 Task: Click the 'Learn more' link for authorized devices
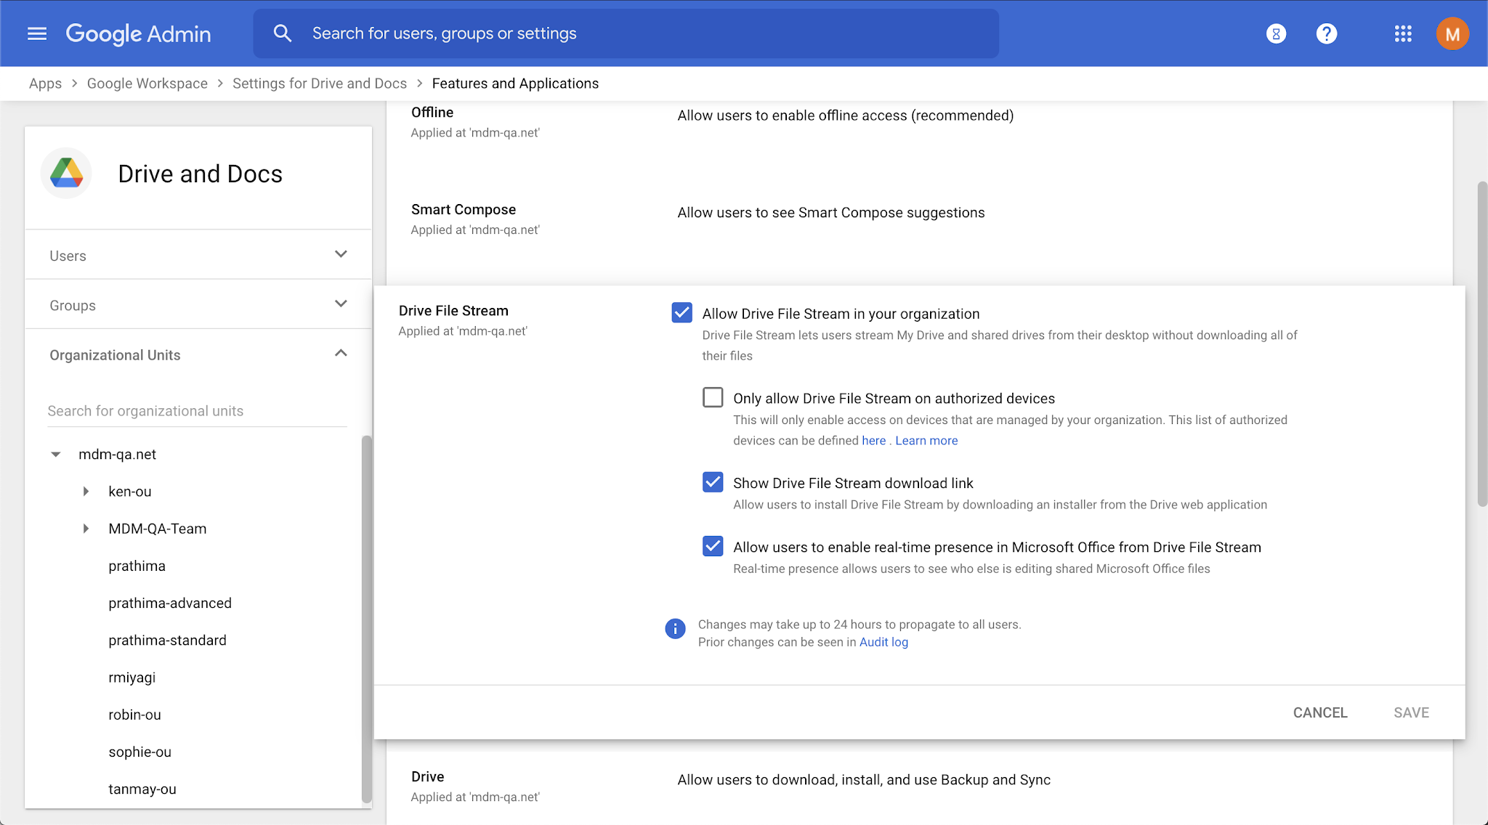pyautogui.click(x=926, y=439)
